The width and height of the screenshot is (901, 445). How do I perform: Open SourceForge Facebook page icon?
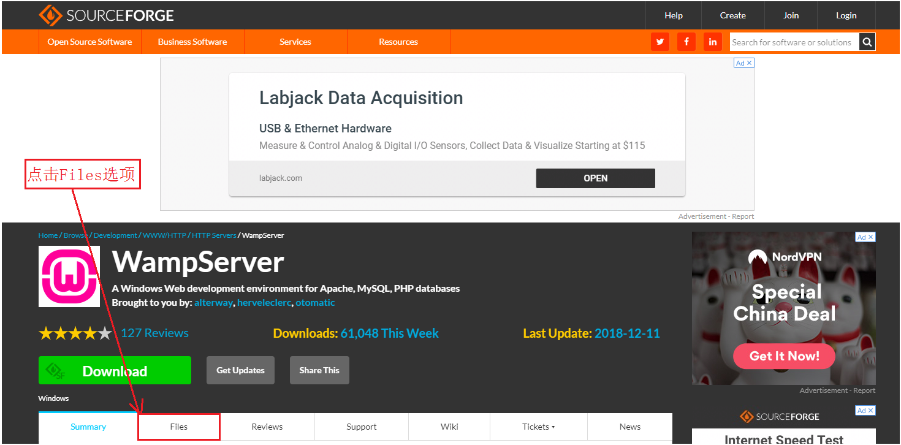pos(686,42)
